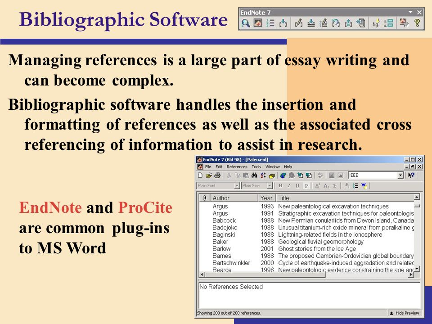432x324 pixels.
Task: Click Edit Library Reference pencil icon
Action: 324,23
